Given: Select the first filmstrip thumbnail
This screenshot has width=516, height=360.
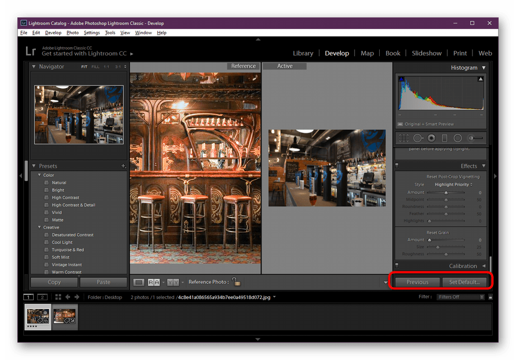Looking at the screenshot, I should click(x=38, y=317).
